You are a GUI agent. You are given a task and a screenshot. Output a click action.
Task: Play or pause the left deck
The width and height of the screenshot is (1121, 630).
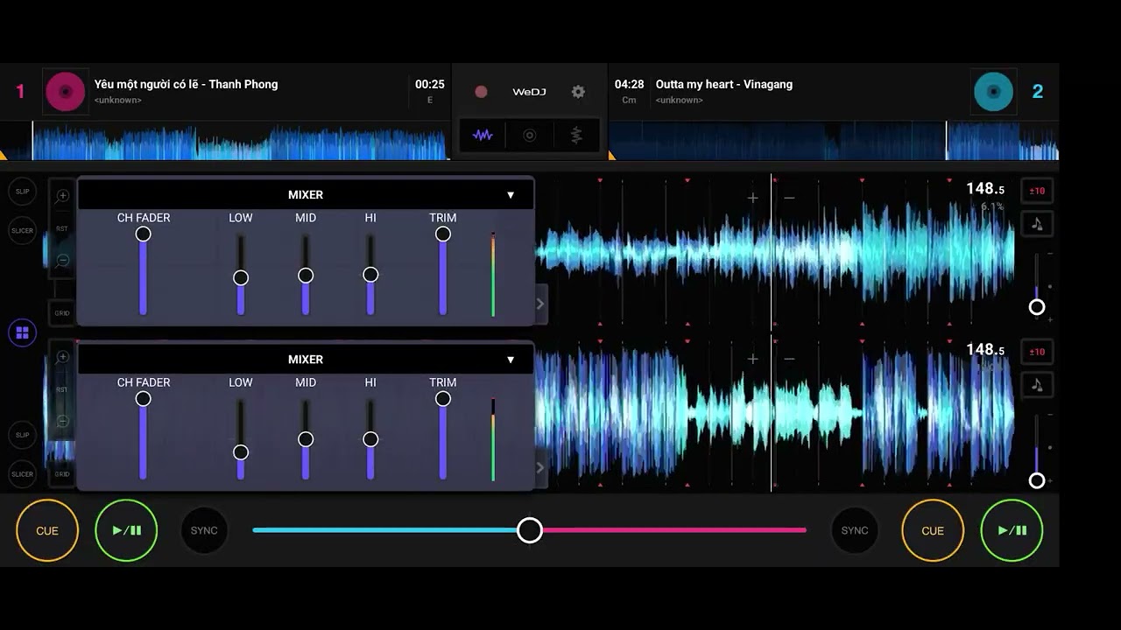point(126,530)
